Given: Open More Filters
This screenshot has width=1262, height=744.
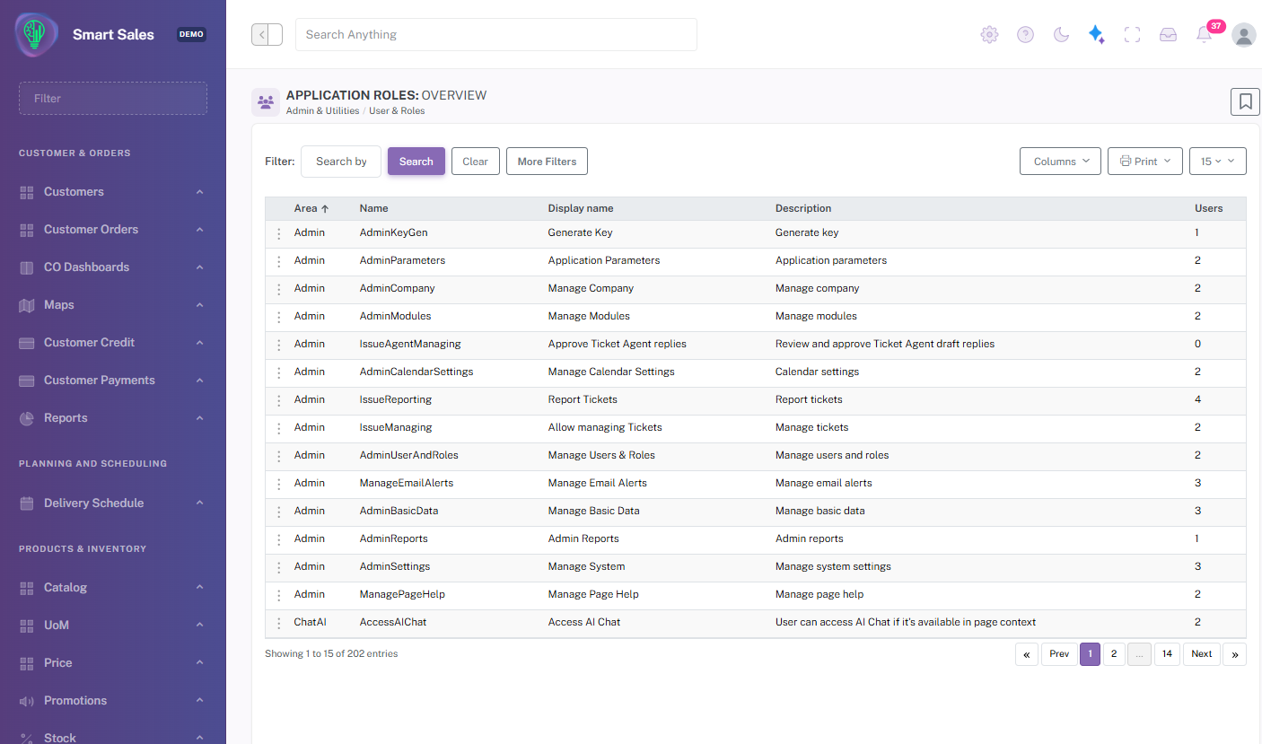Looking at the screenshot, I should (x=548, y=162).
